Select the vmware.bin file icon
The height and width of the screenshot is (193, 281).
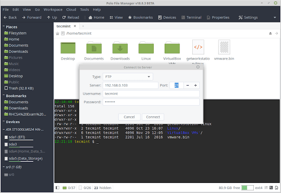click(224, 47)
